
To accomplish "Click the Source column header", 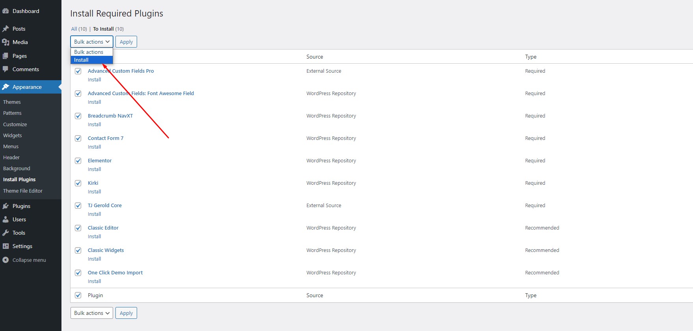I will tap(315, 57).
